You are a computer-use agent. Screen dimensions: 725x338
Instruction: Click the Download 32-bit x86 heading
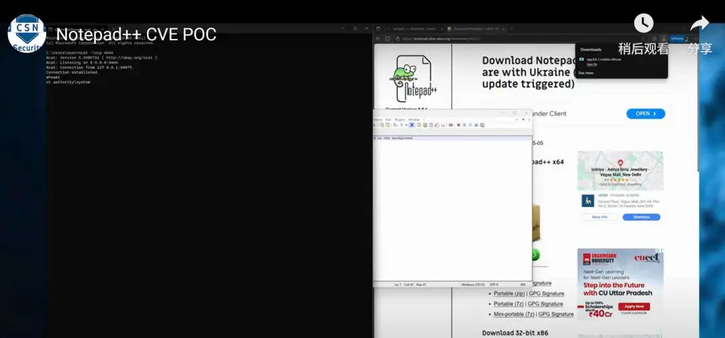coord(515,333)
